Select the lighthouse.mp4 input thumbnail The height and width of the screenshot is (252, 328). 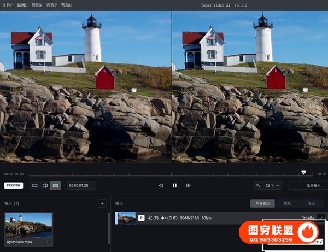click(28, 225)
